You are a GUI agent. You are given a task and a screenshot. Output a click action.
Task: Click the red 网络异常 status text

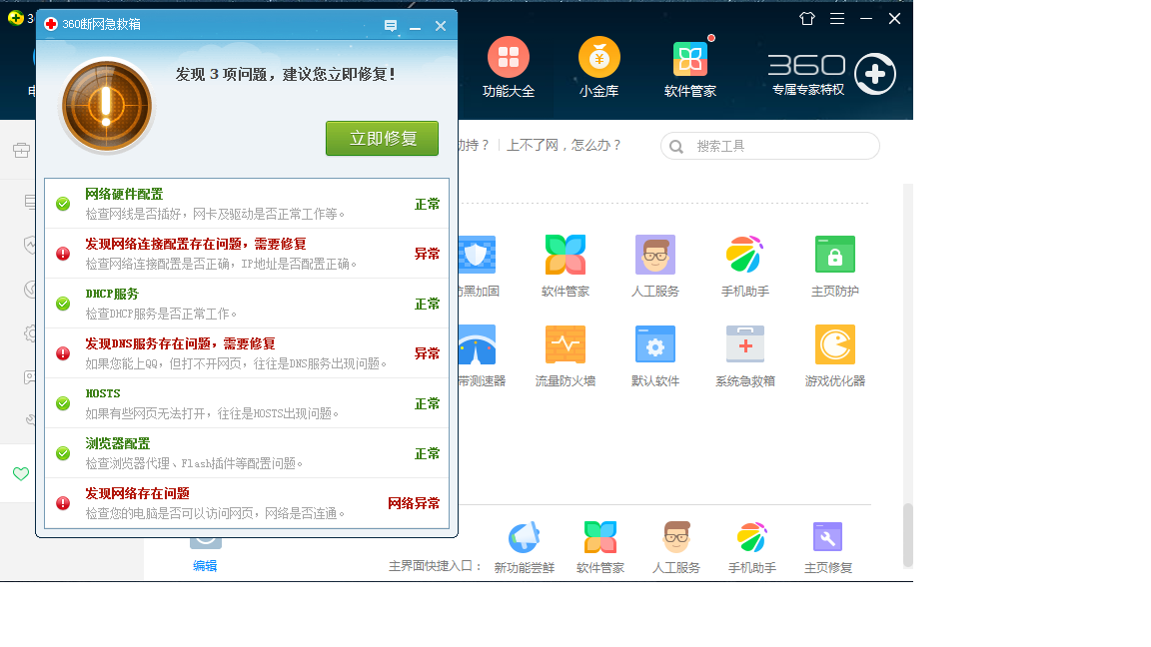pyautogui.click(x=414, y=503)
